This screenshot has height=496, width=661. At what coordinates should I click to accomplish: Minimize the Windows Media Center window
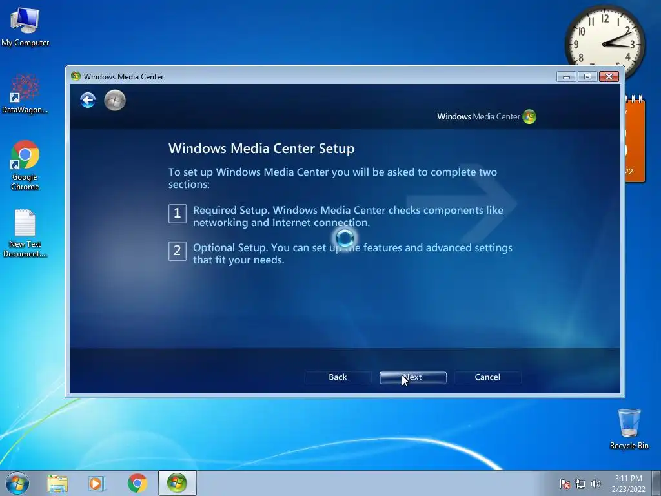[566, 76]
